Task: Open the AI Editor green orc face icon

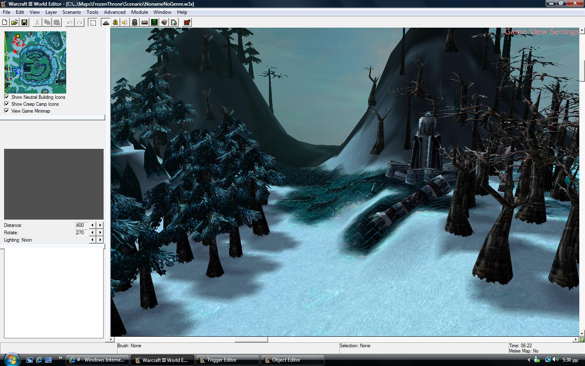Action: point(154,22)
